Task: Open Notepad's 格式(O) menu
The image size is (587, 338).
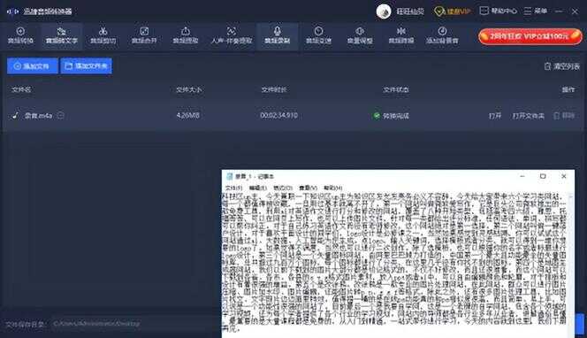Action: [x=282, y=188]
